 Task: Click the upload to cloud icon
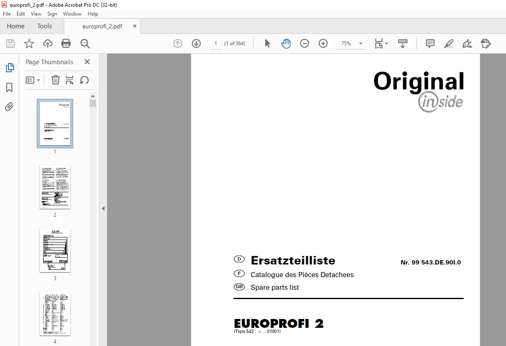point(48,44)
